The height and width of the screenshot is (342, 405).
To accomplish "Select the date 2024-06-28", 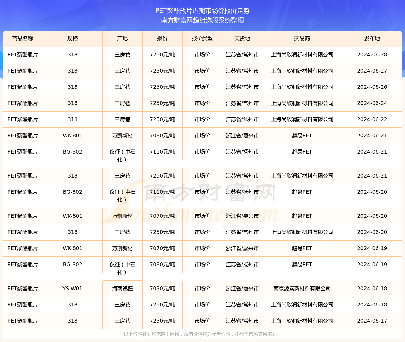I will [372, 55].
